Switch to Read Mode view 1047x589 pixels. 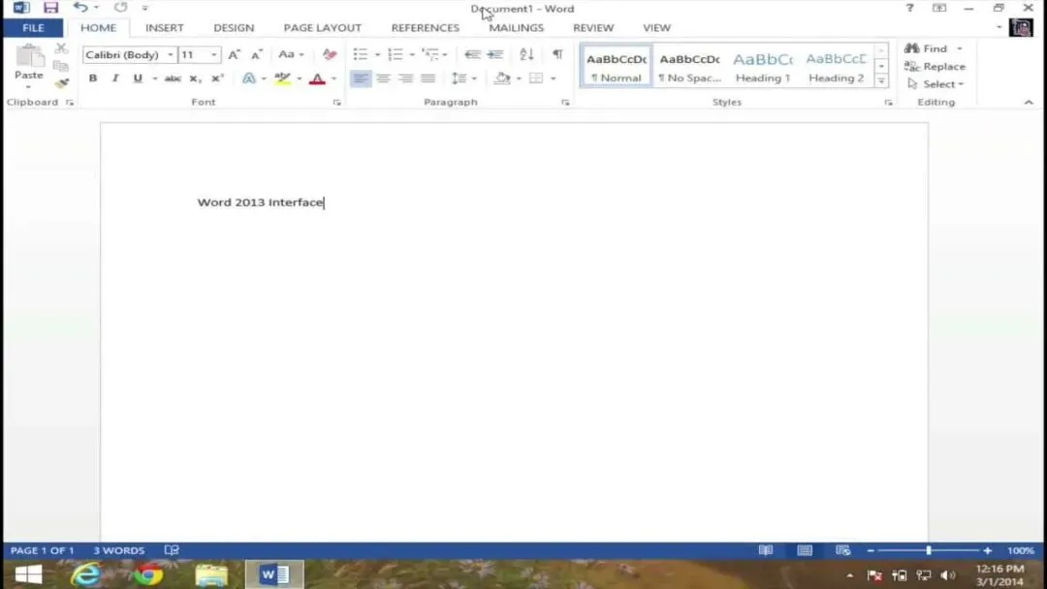pyautogui.click(x=766, y=550)
